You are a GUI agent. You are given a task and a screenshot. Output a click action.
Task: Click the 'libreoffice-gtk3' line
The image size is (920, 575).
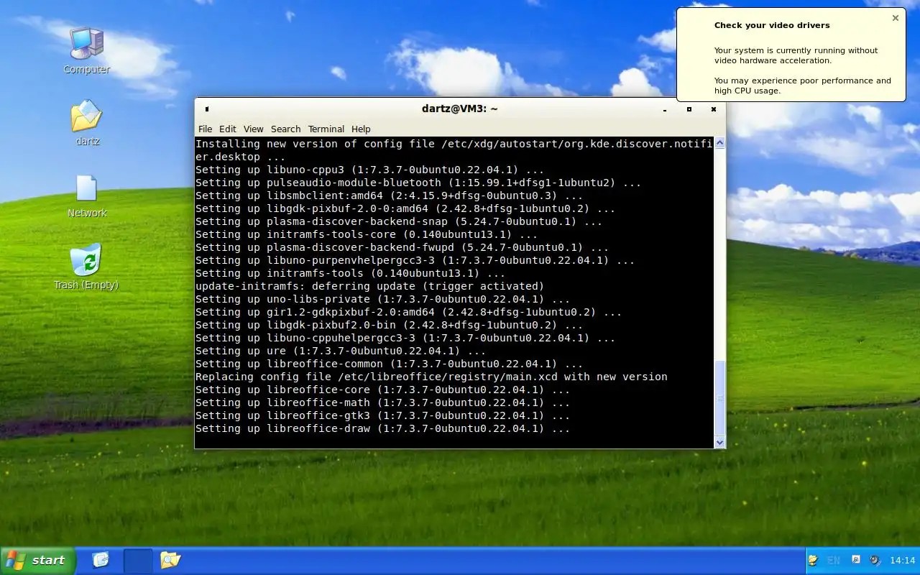tap(383, 415)
